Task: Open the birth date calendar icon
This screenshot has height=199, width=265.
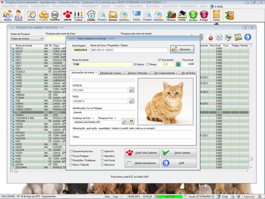Action: point(178,64)
